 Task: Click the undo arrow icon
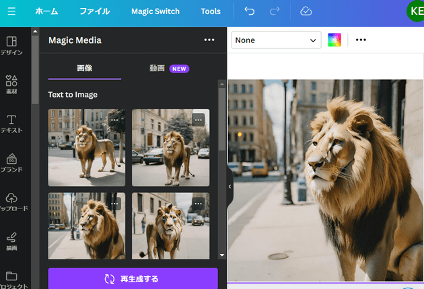pyautogui.click(x=250, y=11)
